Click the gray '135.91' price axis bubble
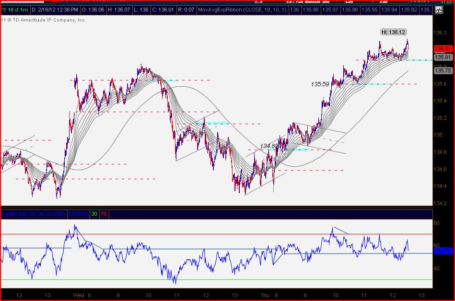 pos(443,57)
